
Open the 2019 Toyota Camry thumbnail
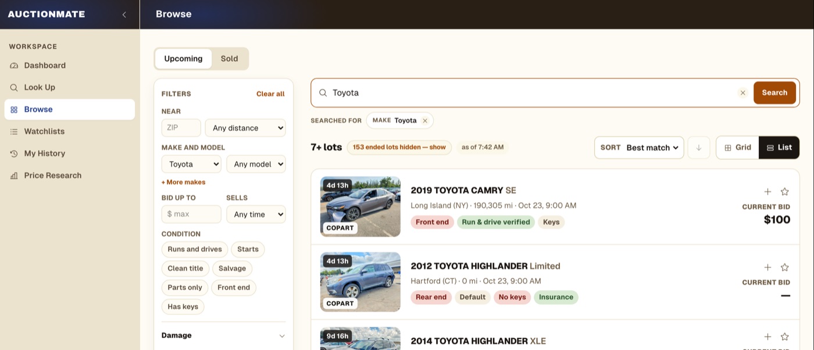tap(360, 206)
